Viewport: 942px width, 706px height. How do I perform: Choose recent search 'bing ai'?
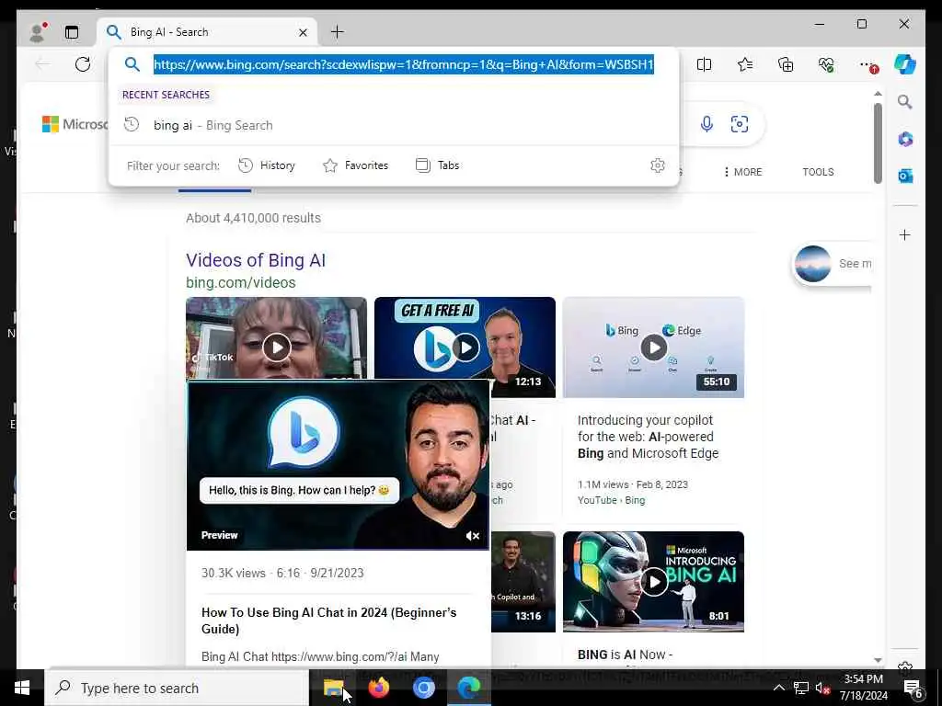[394, 125]
